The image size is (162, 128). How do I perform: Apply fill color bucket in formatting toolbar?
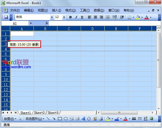138,17
